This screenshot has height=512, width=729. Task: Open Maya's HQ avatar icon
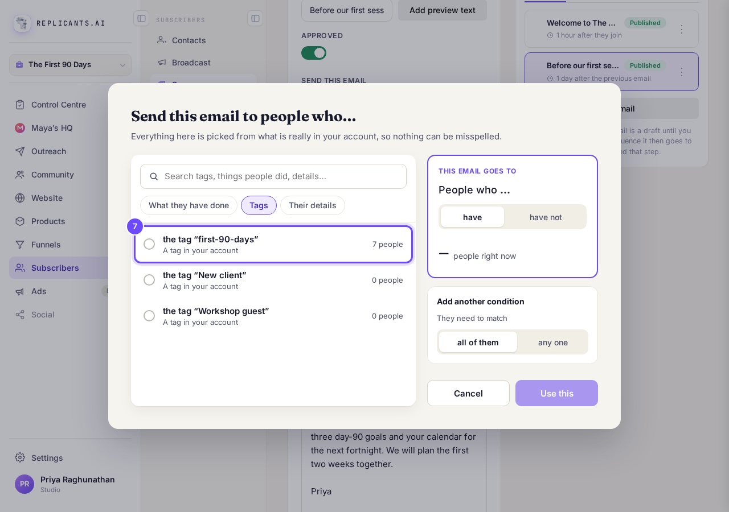20,128
